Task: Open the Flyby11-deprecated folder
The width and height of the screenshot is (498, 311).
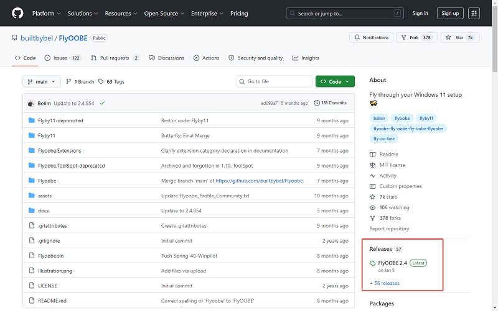Action: click(x=60, y=120)
